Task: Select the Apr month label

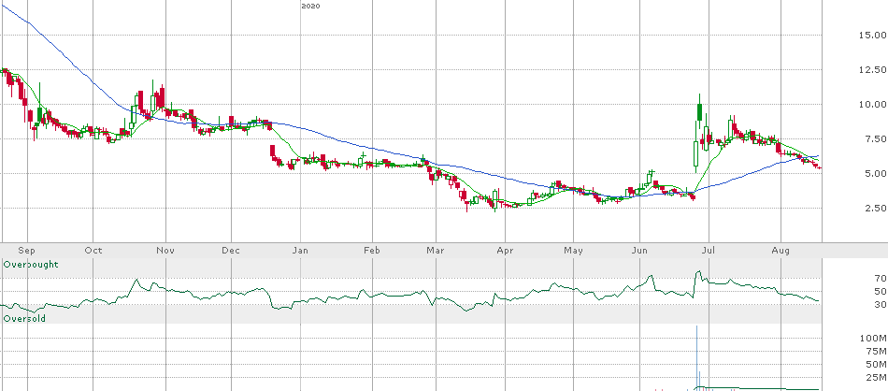Action: coord(505,251)
